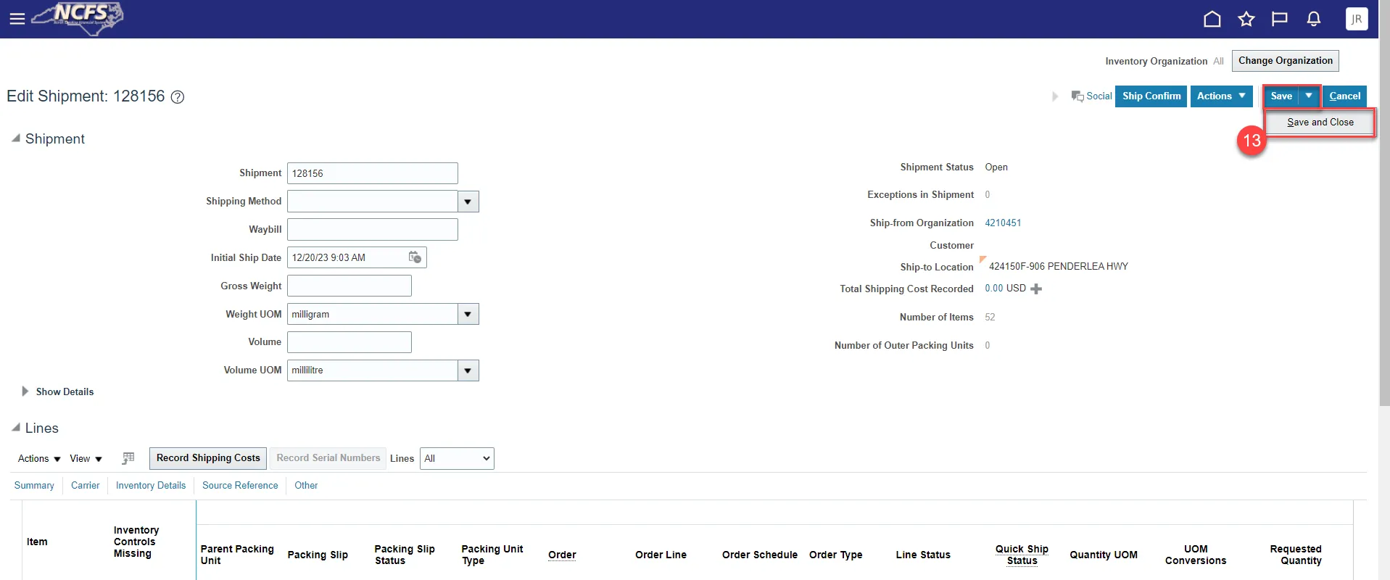Click Record Shipping Costs
This screenshot has height=580, width=1390.
tap(208, 458)
